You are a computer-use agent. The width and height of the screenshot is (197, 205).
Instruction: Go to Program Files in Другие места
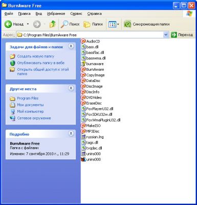pyautogui.click(x=28, y=98)
